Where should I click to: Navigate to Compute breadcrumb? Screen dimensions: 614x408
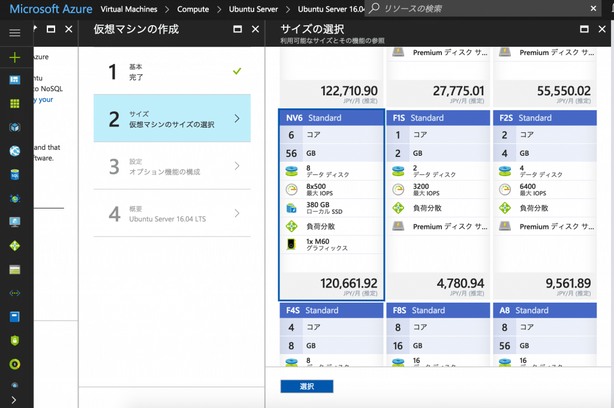pos(192,9)
